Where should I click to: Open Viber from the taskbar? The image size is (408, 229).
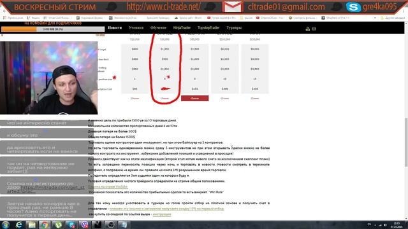point(84,225)
